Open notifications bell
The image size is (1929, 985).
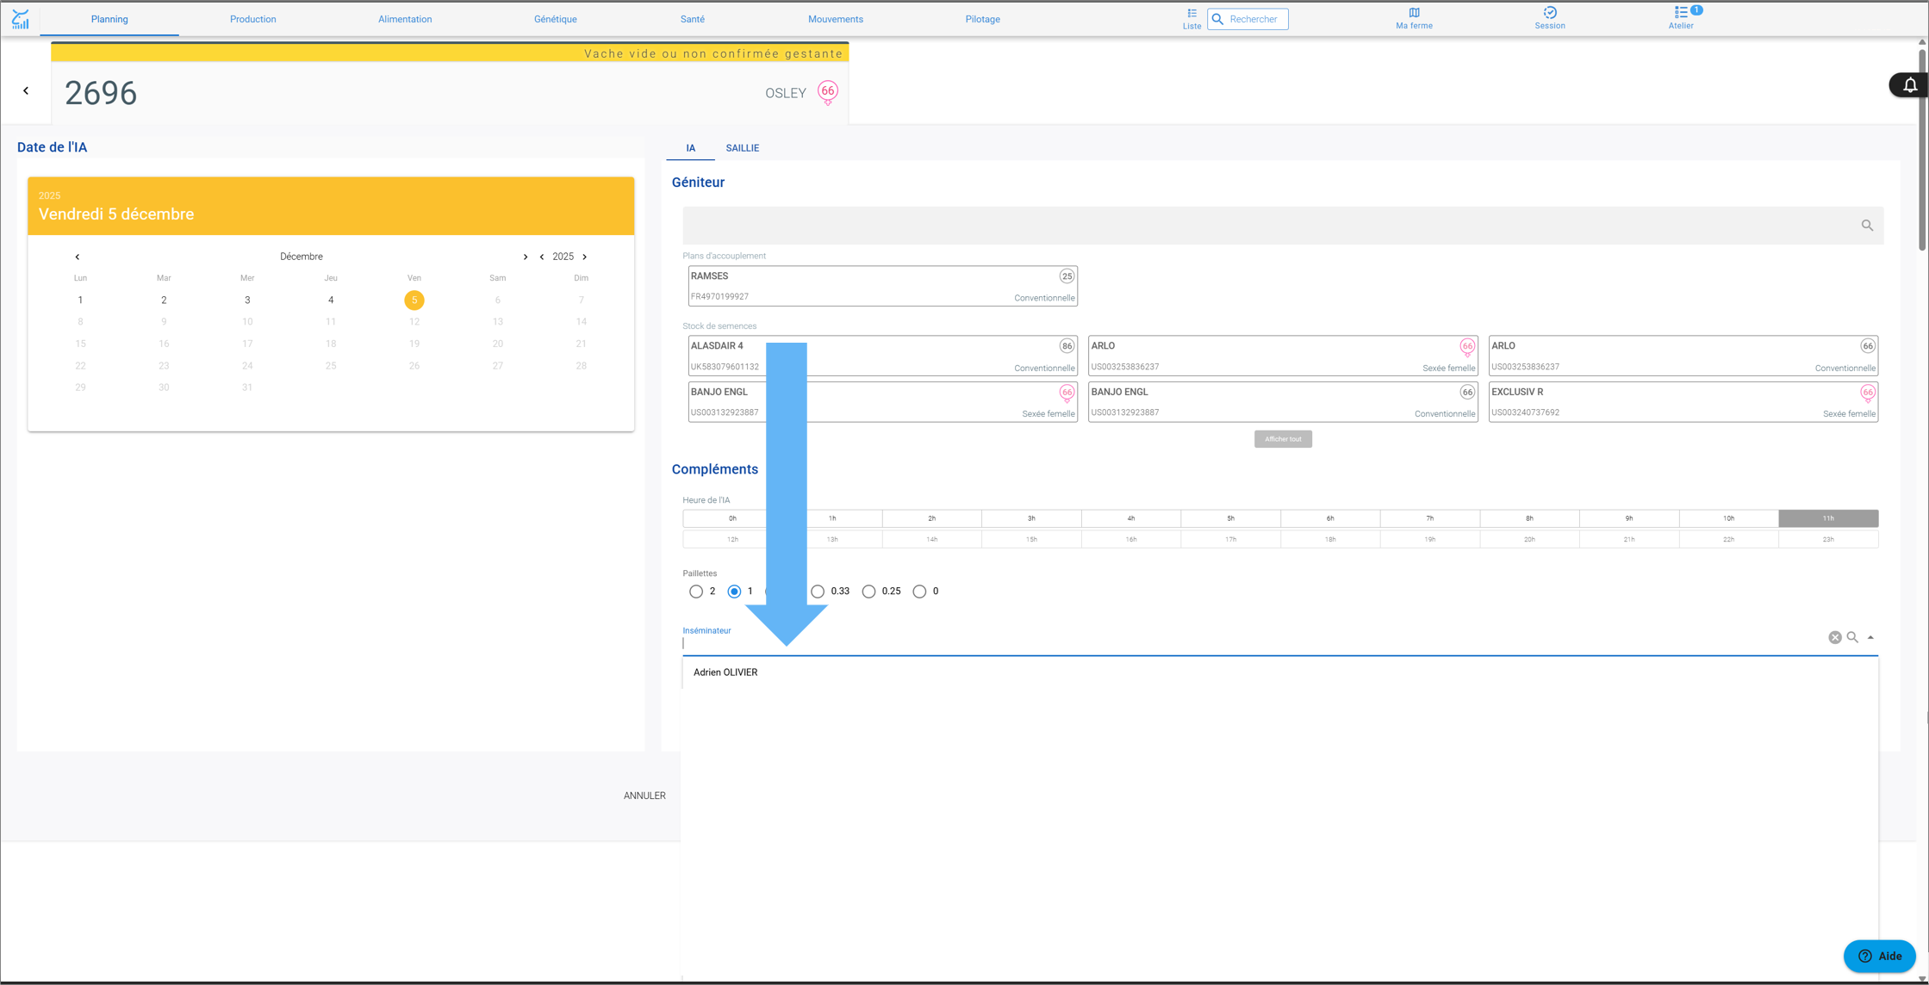[1910, 85]
